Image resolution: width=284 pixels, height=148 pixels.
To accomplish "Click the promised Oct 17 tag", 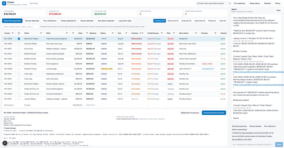I will coord(208,69).
